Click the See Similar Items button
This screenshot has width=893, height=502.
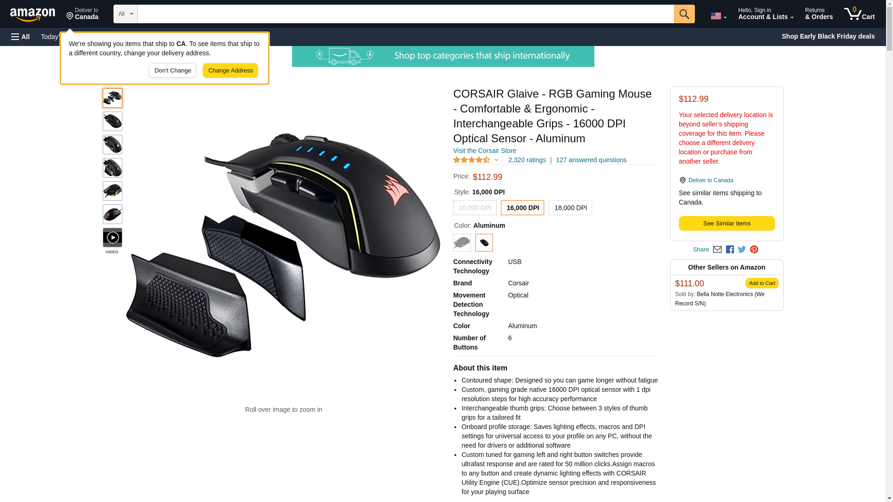[x=726, y=224]
